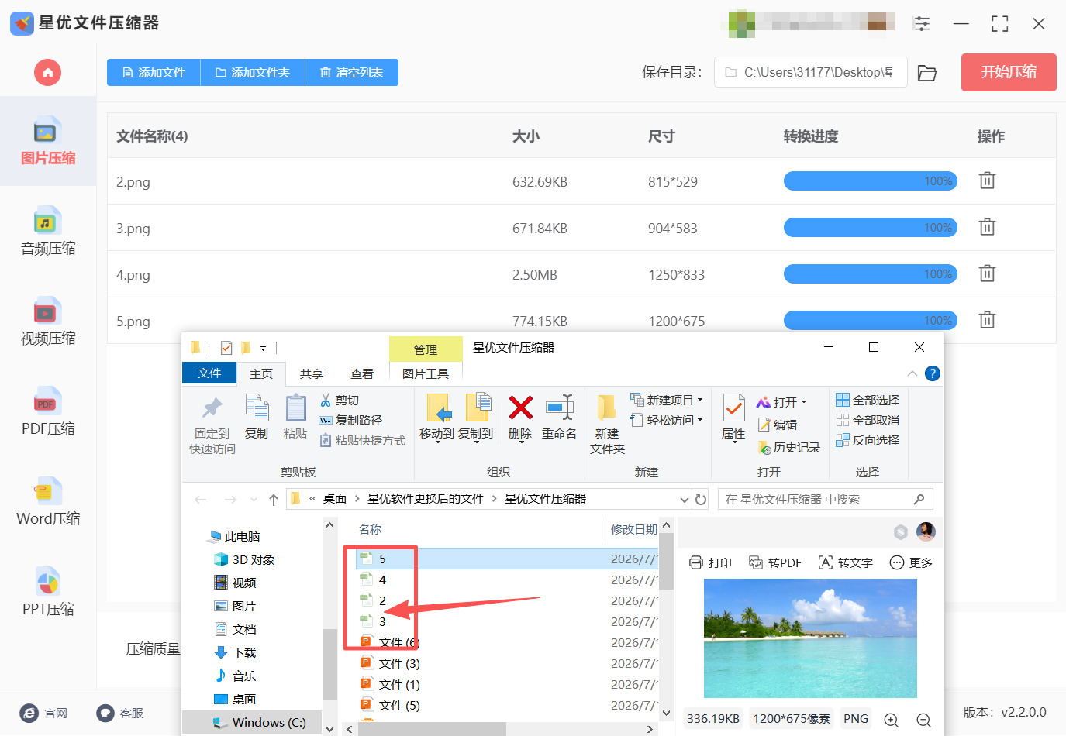Click 剪切 cut in ribbon
This screenshot has height=736, width=1066.
340,400
